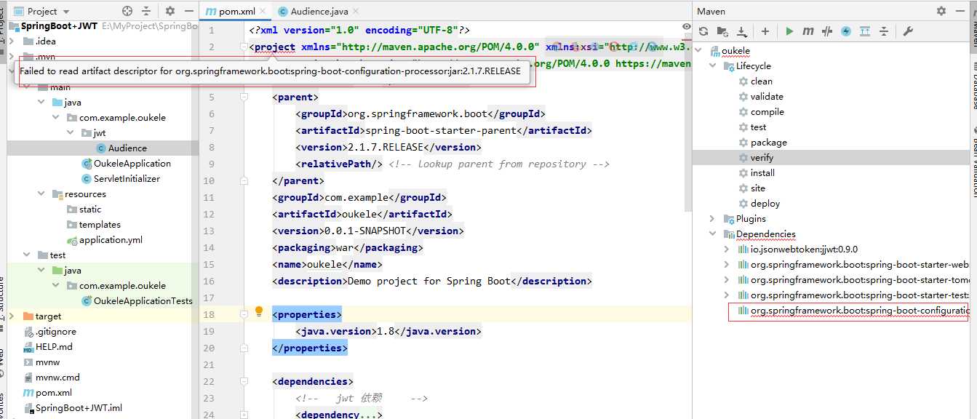The image size is (977, 419).
Task: Run Maven build with green arrow
Action: click(x=789, y=31)
